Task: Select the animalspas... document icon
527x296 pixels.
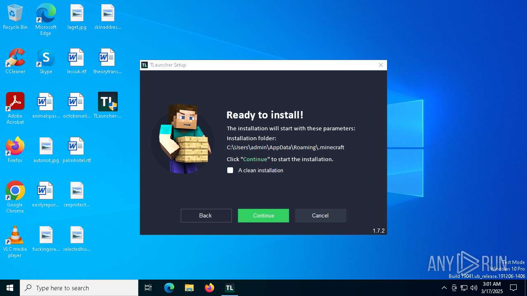Action: pyautogui.click(x=46, y=106)
